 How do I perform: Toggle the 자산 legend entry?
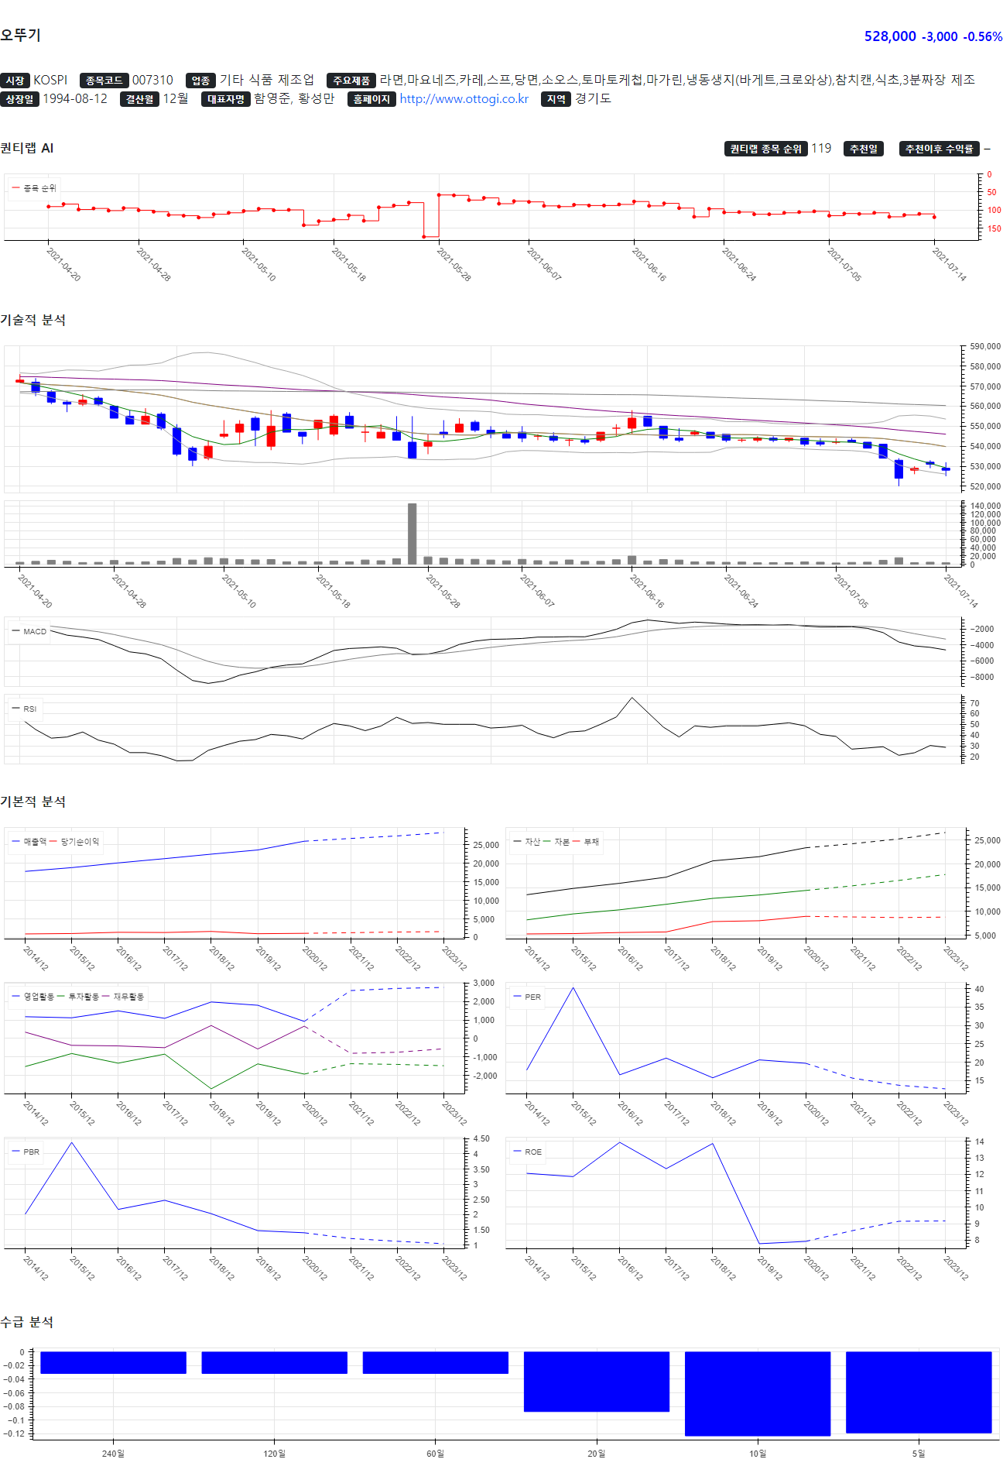pos(527,842)
